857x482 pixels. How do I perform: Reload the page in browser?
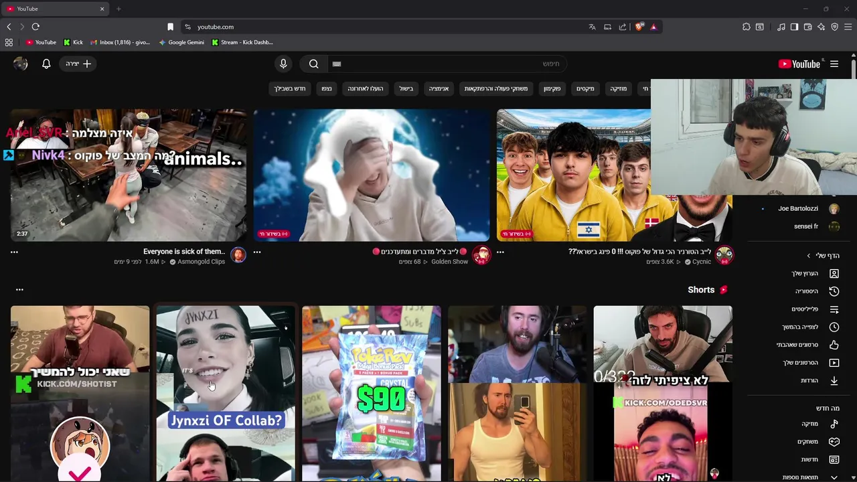point(35,27)
